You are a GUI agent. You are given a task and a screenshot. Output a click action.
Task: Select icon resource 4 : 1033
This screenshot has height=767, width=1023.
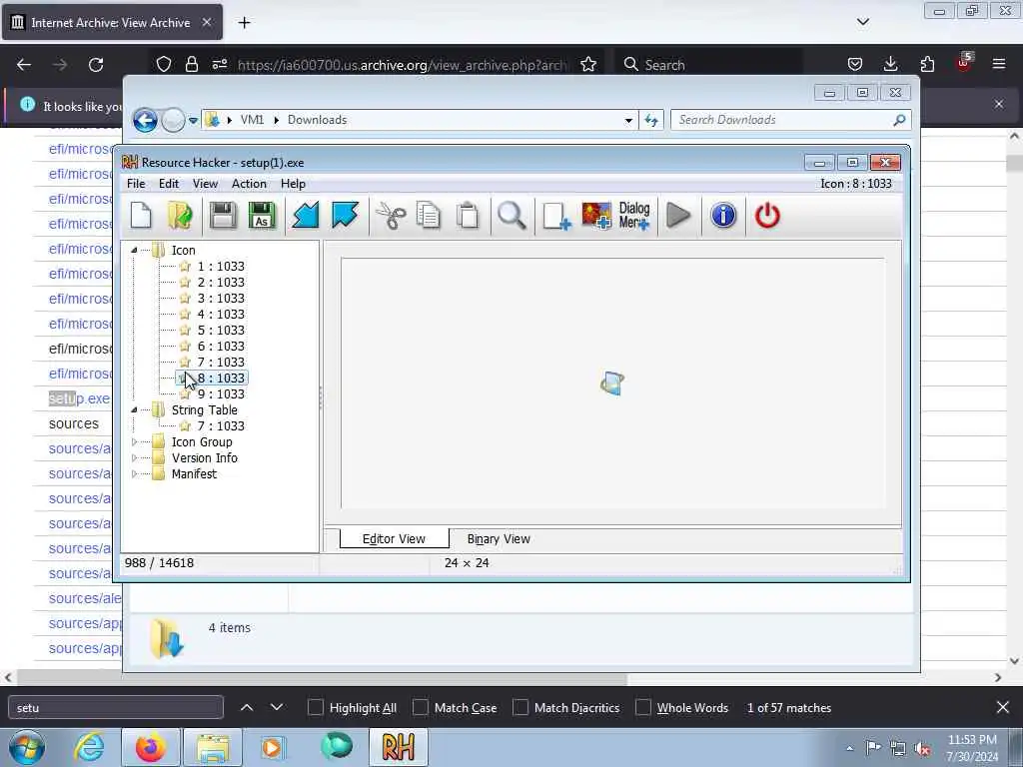pyautogui.click(x=221, y=315)
